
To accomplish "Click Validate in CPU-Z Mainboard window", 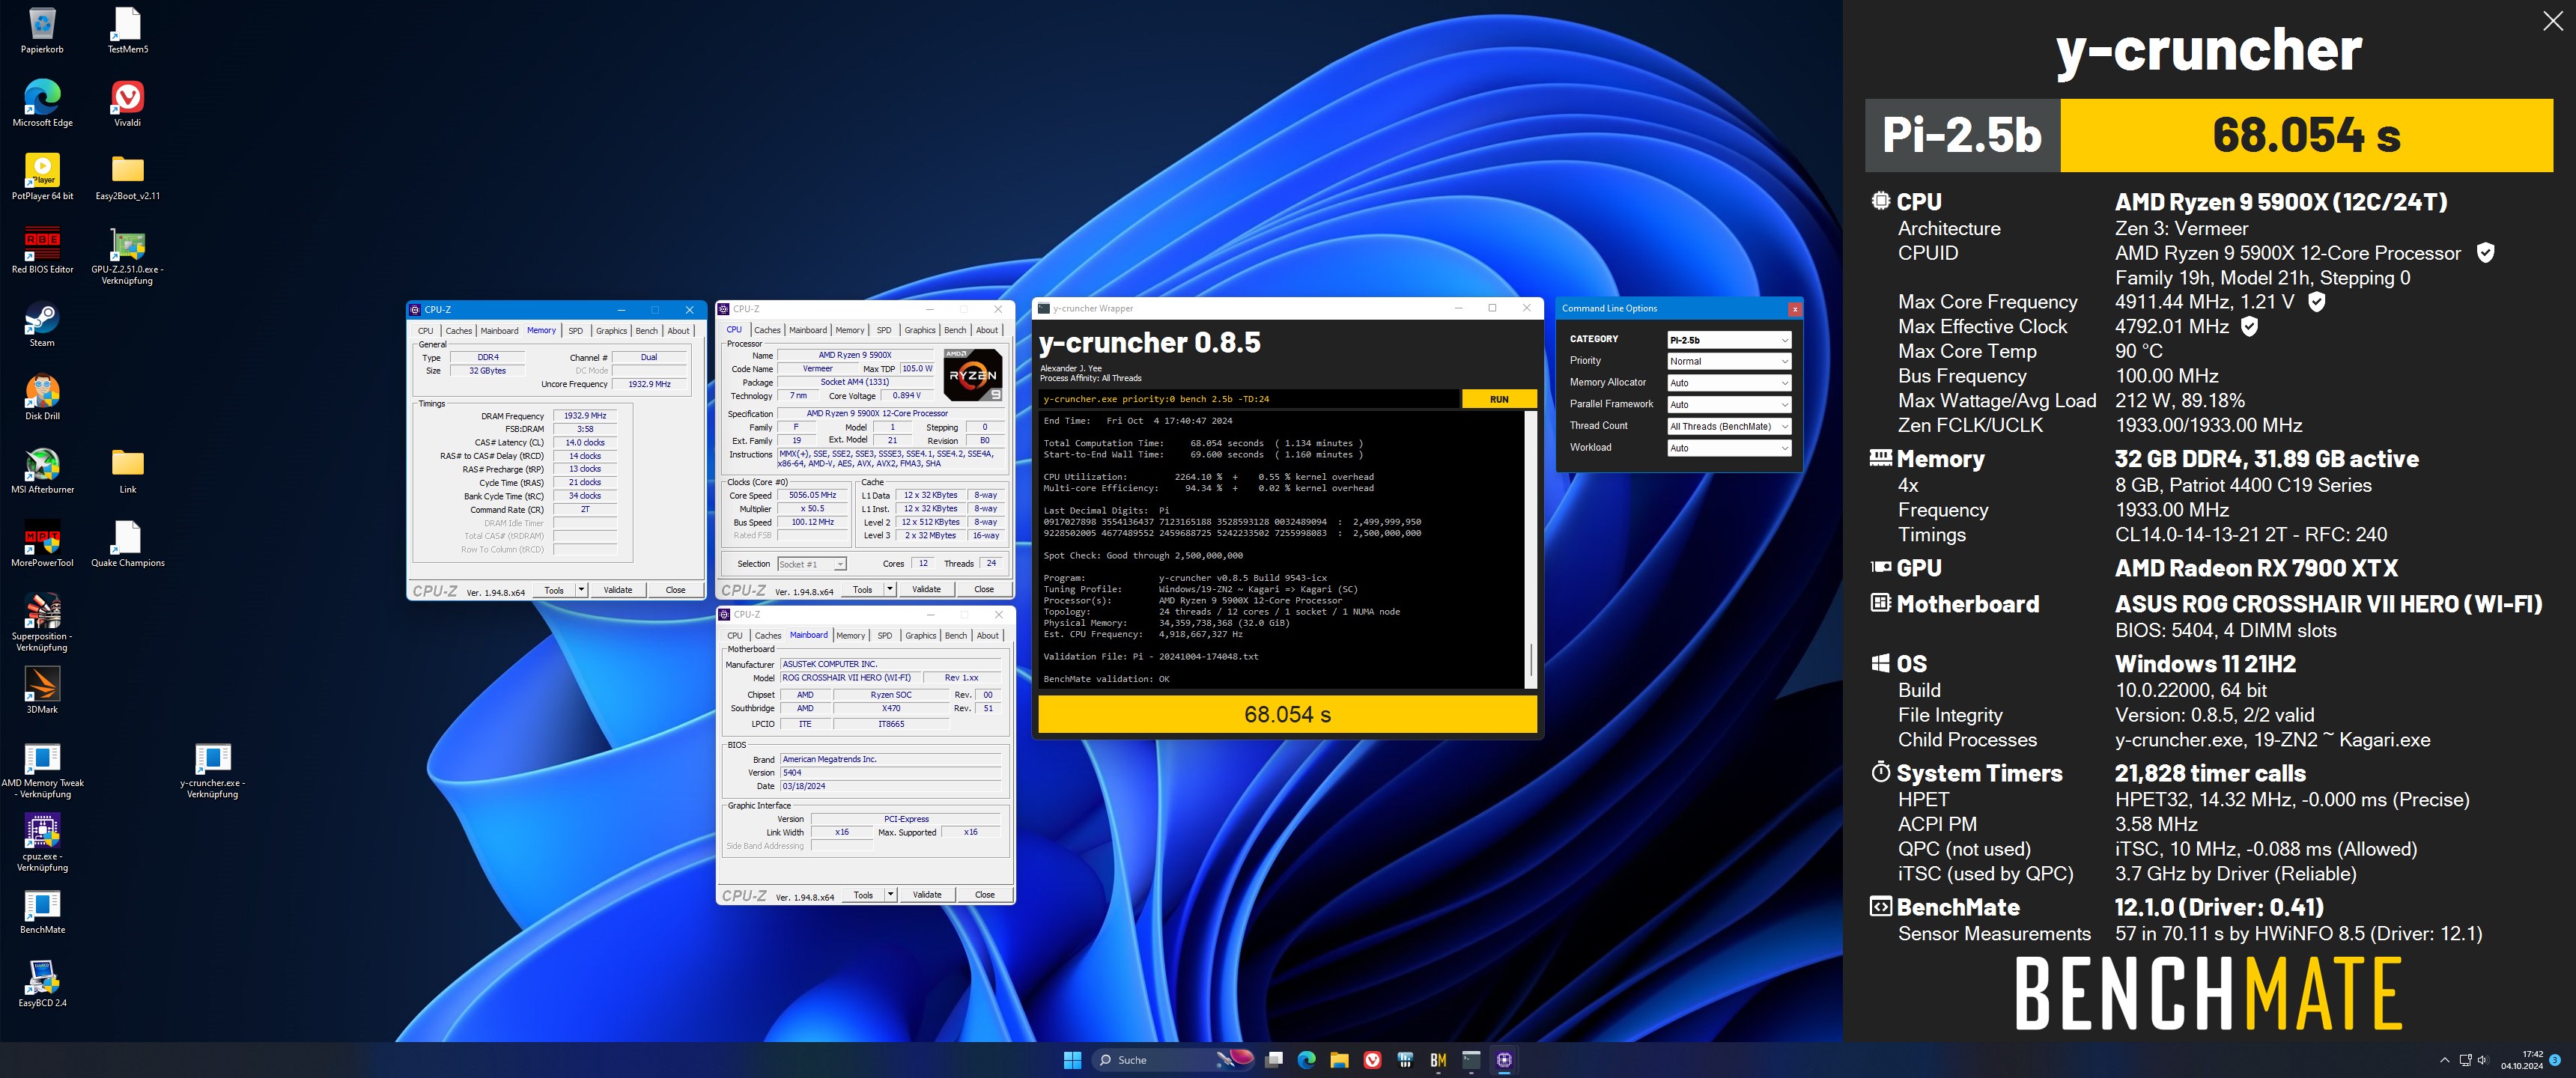I will coord(927,895).
